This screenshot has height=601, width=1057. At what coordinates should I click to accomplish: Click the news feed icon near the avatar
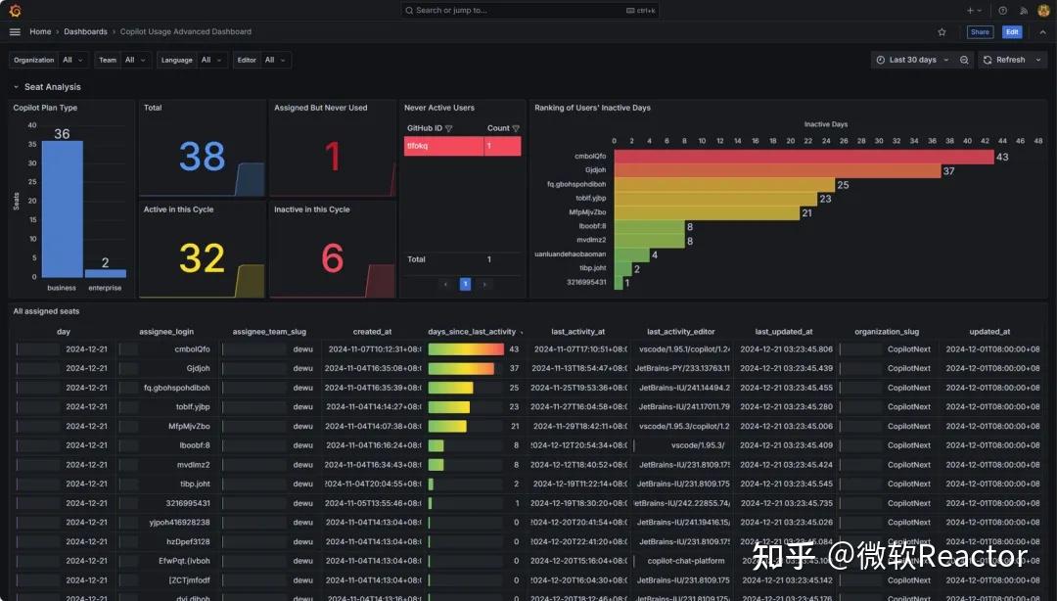pos(1025,10)
